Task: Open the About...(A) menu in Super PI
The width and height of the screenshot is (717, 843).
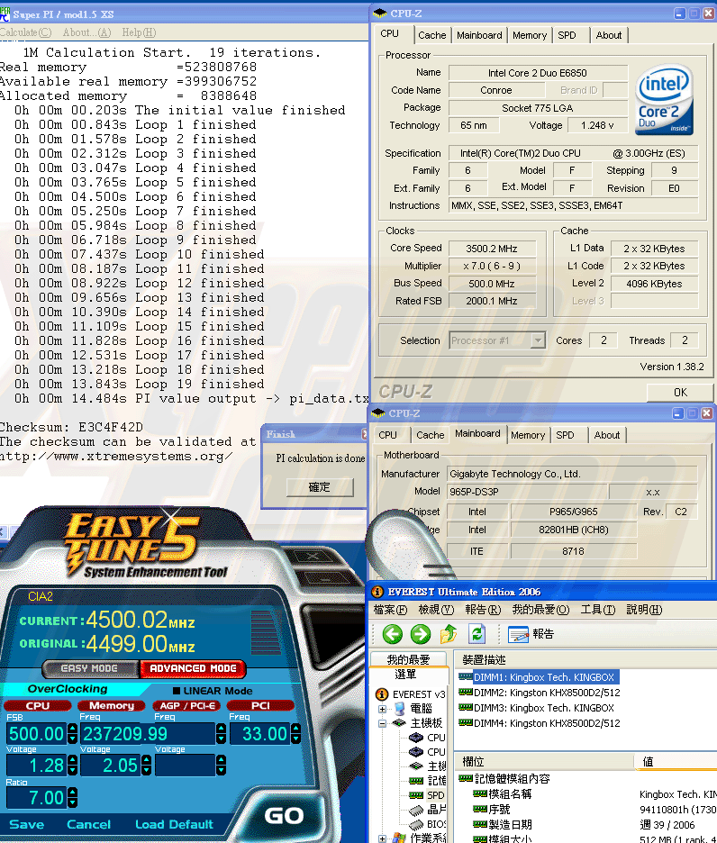Action: coord(86,32)
